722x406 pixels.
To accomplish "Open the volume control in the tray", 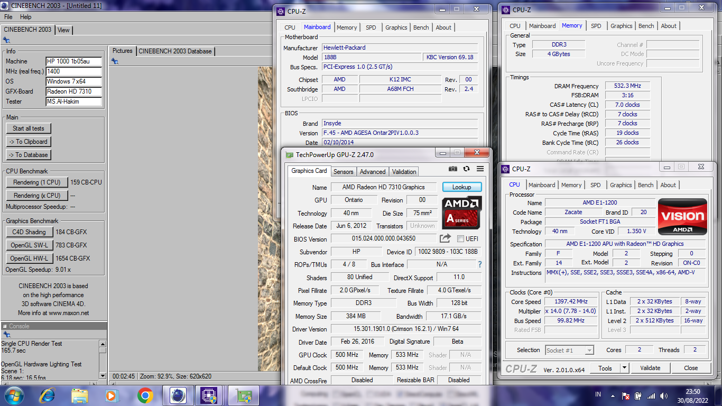I will pyautogui.click(x=663, y=395).
